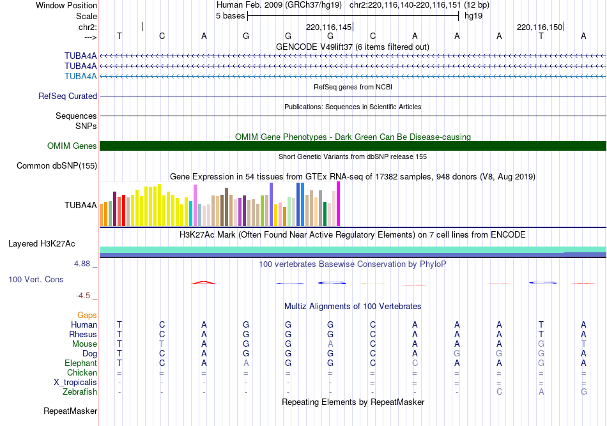Viewport: 607px width, 426px height.
Task: Click the Window Position label
Action: pos(66,5)
